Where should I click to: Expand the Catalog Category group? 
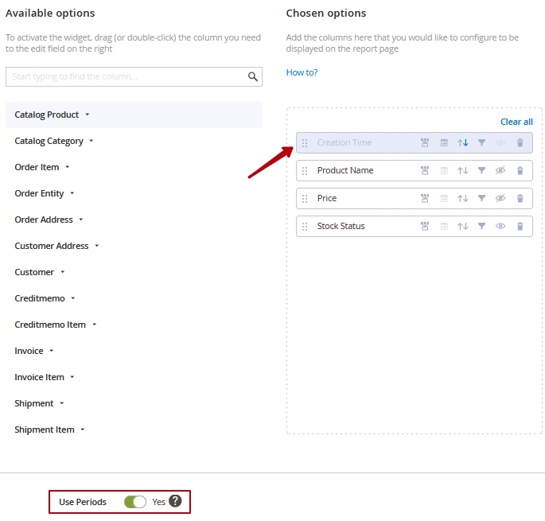(54, 142)
